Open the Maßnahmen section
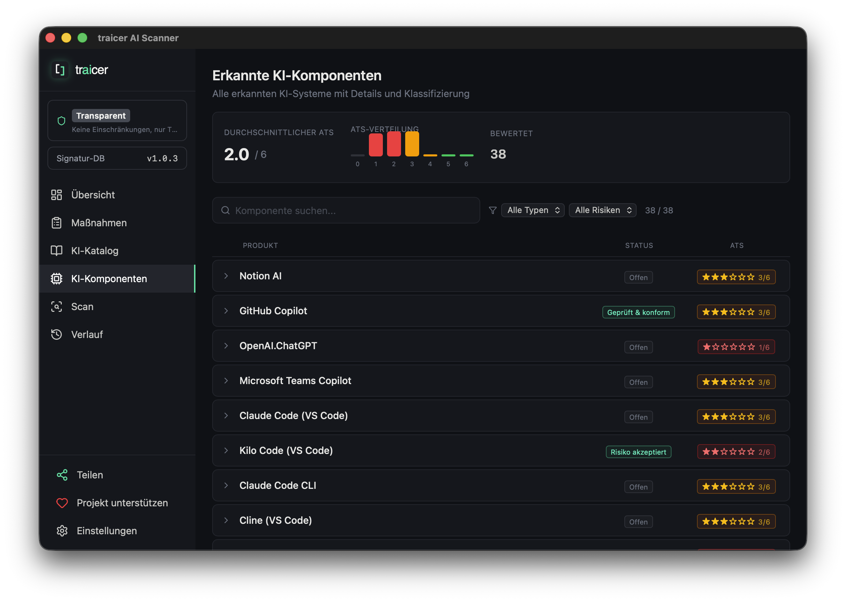The width and height of the screenshot is (846, 602). click(x=117, y=222)
